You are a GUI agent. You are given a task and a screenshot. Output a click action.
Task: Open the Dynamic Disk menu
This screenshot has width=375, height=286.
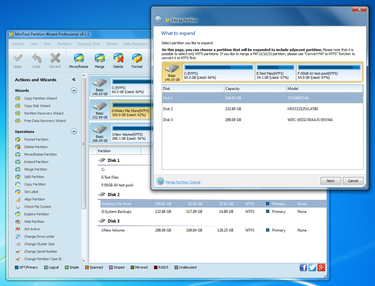point(89,44)
